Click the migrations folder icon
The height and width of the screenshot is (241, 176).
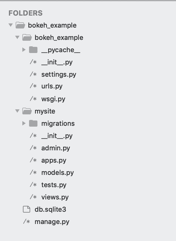[x=33, y=124]
